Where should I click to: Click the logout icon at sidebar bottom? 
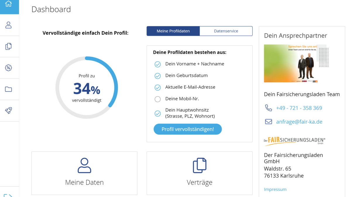coord(8,195)
